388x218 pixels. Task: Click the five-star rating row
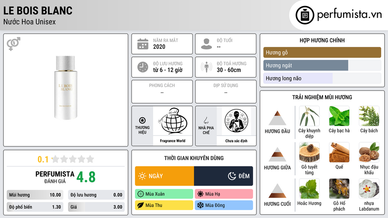coord(73,159)
